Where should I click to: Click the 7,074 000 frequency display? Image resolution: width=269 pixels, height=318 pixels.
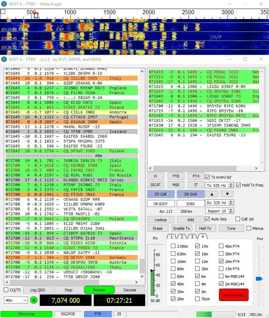pos(66,300)
